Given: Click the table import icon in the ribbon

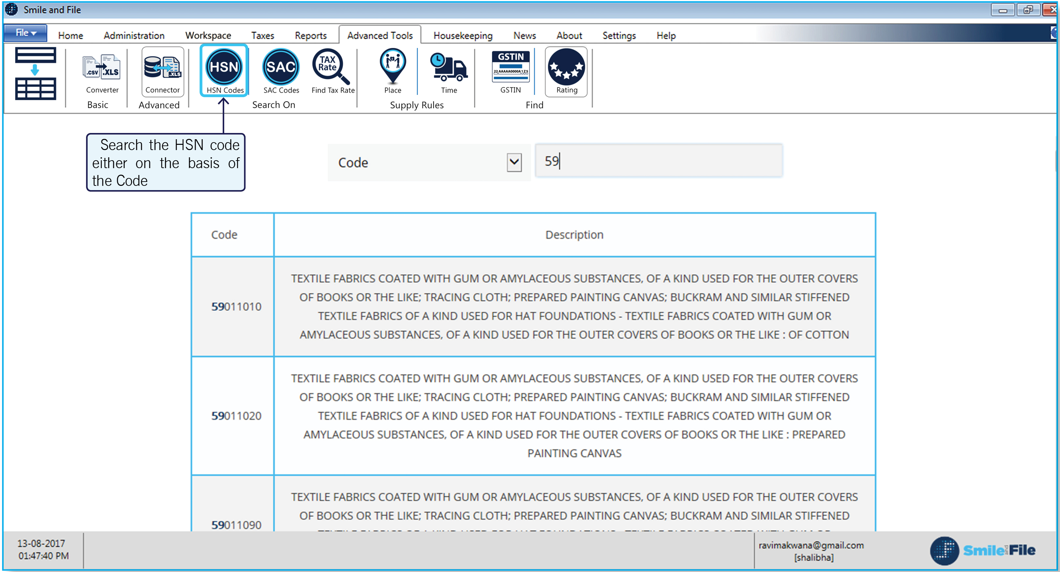Looking at the screenshot, I should coord(35,74).
